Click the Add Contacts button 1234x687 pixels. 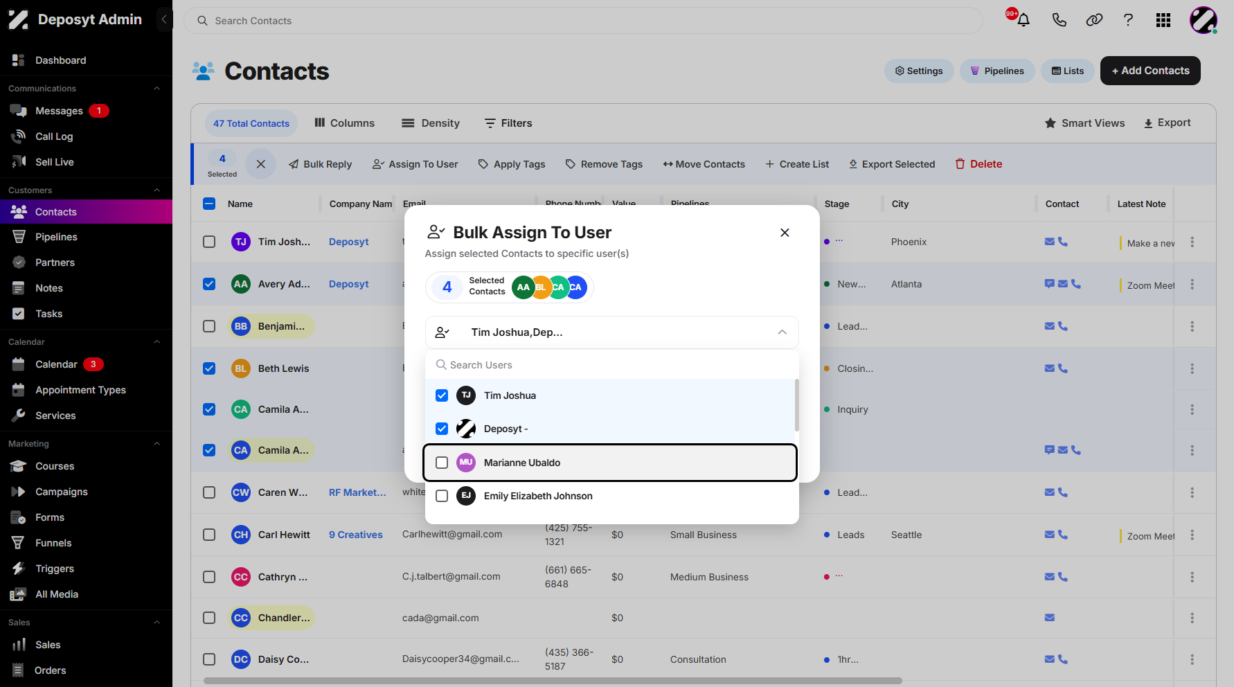tap(1150, 71)
